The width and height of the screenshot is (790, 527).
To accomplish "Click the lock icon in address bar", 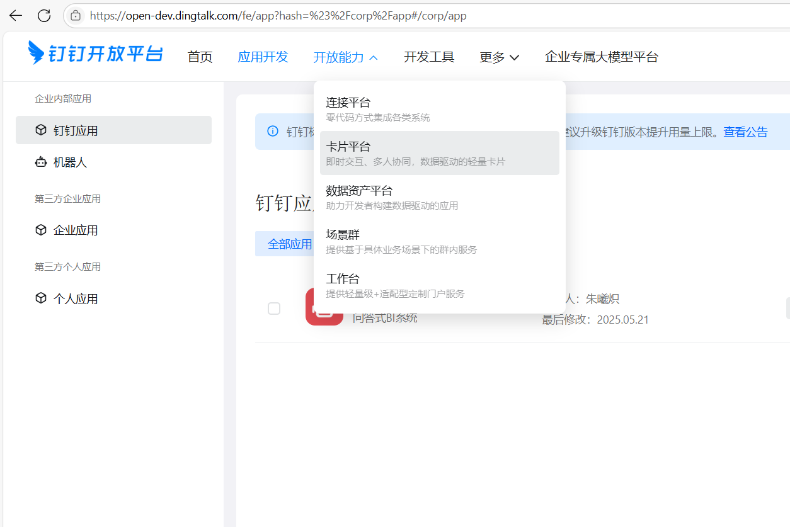I will click(76, 16).
